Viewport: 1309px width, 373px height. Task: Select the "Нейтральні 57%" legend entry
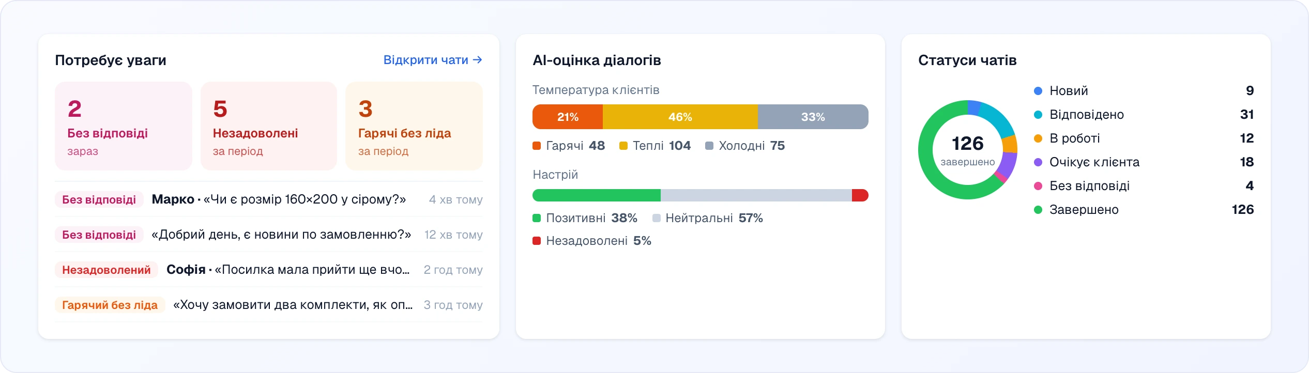(x=708, y=218)
